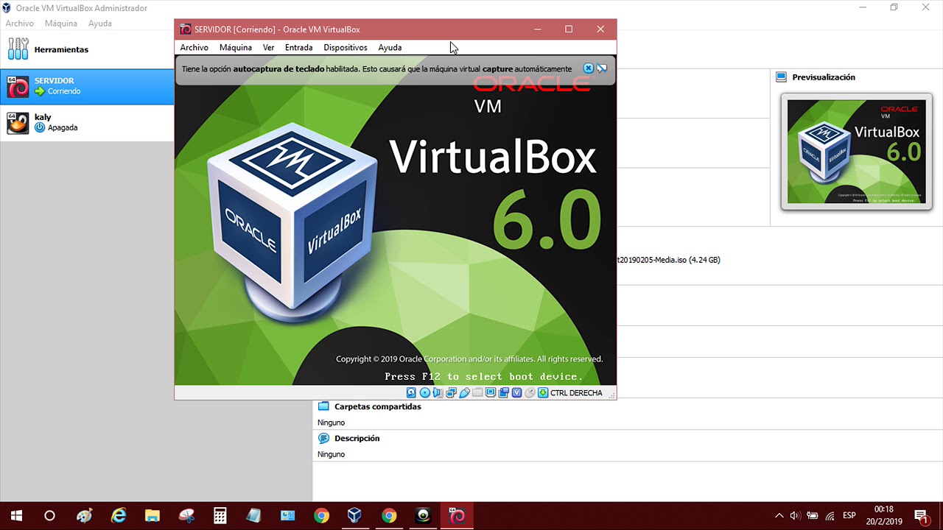Maximize the SERVIDOR VM window
The width and height of the screenshot is (943, 530).
pyautogui.click(x=569, y=29)
